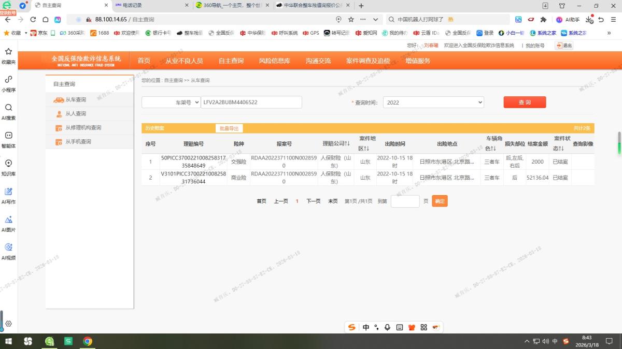Image resolution: width=622 pixels, height=349 pixels.
Task: Open the 沟通交流 navigation menu
Action: 318,61
